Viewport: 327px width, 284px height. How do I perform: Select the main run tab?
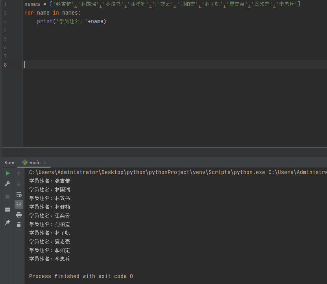coord(34,162)
